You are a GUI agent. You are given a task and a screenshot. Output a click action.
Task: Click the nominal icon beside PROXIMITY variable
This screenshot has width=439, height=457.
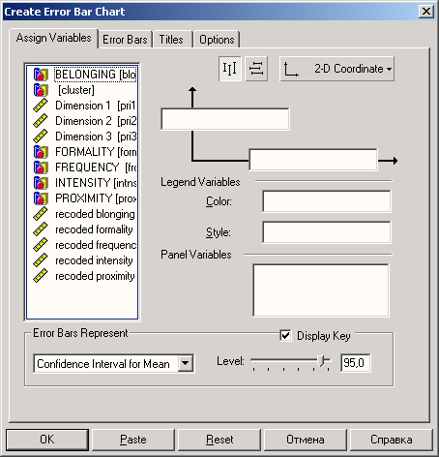pyautogui.click(x=41, y=198)
